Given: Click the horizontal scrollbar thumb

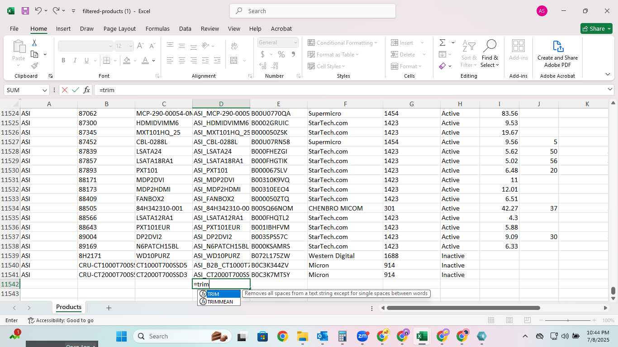Looking at the screenshot, I should 463,308.
